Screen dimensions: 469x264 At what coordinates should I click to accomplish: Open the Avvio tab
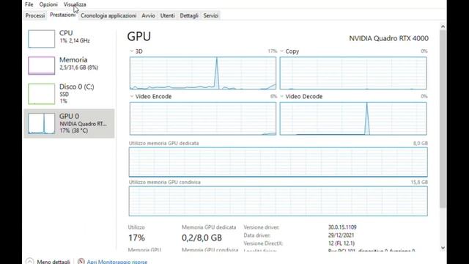click(148, 15)
